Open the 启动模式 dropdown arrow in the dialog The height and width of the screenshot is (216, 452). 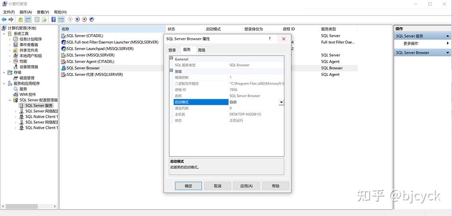coord(281,102)
